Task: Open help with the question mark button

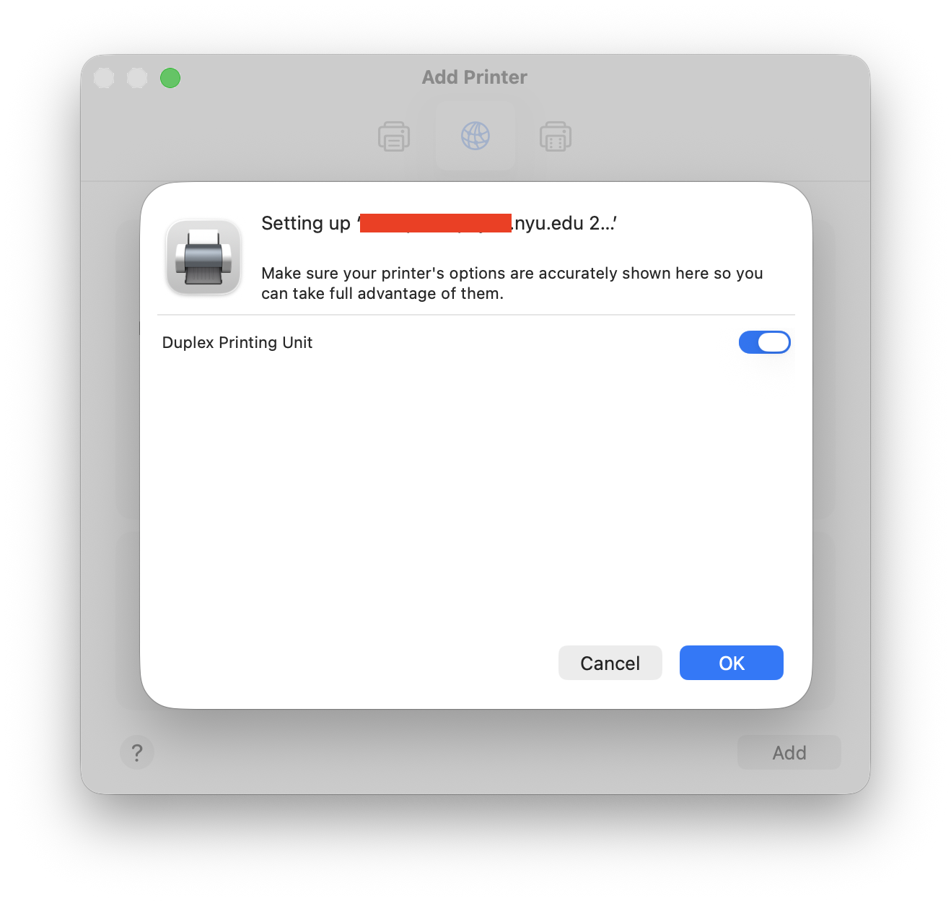Action: [137, 752]
